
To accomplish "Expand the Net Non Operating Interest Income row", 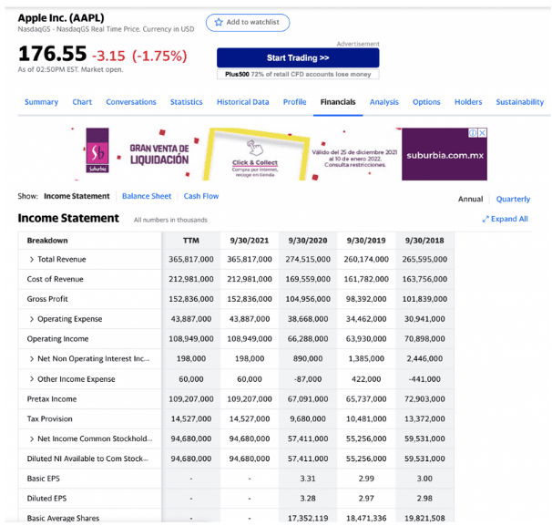I will pyautogui.click(x=32, y=359).
